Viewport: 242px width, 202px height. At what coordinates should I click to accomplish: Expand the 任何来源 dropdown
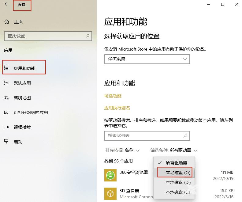tap(147, 59)
